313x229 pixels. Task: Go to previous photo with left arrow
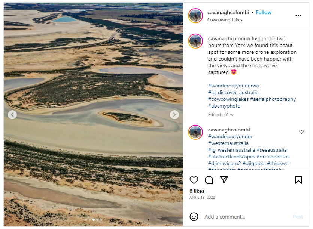pos(12,115)
